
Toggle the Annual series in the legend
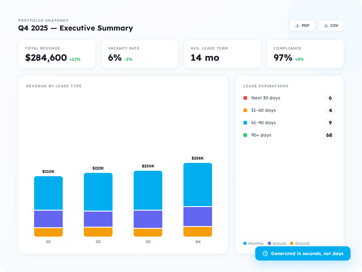[x=277, y=243]
